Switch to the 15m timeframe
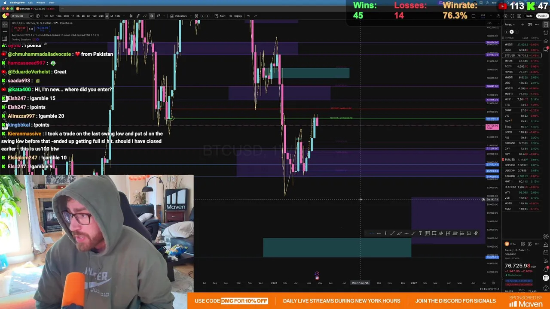This screenshot has height=309, width=550. pyautogui.click(x=59, y=16)
